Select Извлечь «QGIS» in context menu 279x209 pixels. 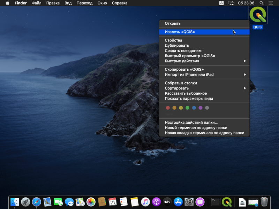[204, 32]
